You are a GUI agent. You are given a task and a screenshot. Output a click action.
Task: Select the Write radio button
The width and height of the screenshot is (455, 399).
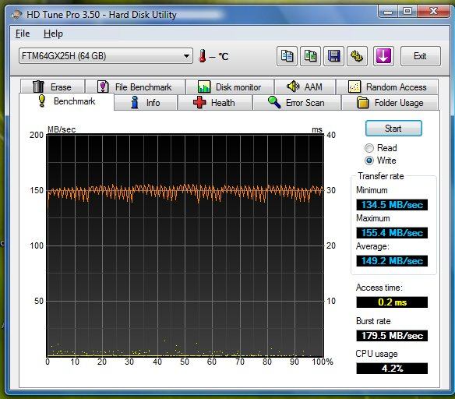coord(369,161)
